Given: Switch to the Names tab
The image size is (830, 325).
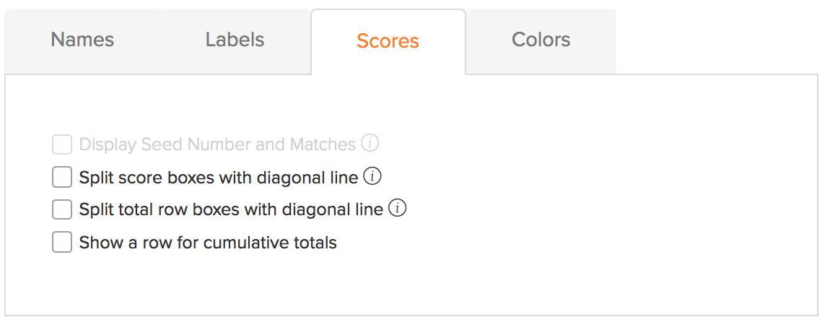Looking at the screenshot, I should coord(82,40).
